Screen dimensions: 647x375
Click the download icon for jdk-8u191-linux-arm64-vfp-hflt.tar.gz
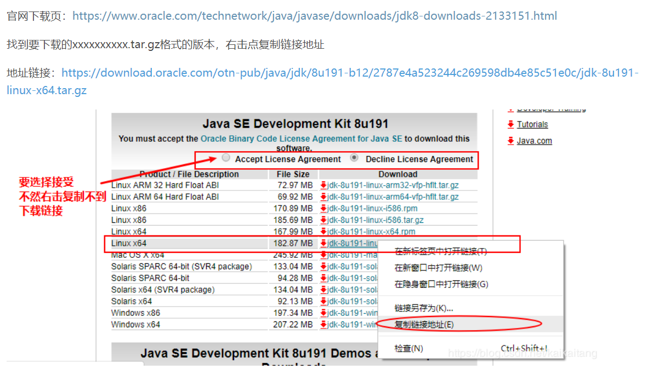323,197
